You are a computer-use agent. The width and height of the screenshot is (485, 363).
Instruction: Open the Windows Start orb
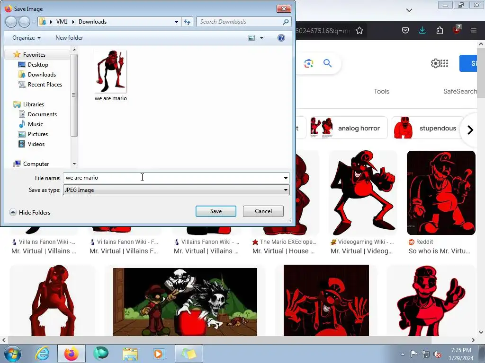coord(12,354)
